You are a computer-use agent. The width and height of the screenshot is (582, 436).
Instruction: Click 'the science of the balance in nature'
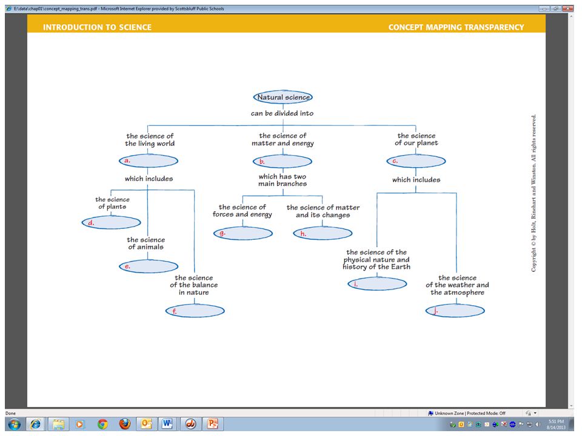(194, 285)
